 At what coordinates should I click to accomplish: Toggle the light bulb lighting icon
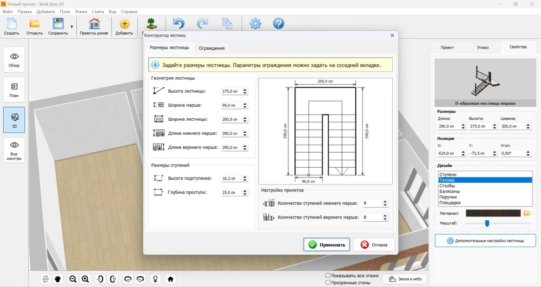click(x=156, y=279)
